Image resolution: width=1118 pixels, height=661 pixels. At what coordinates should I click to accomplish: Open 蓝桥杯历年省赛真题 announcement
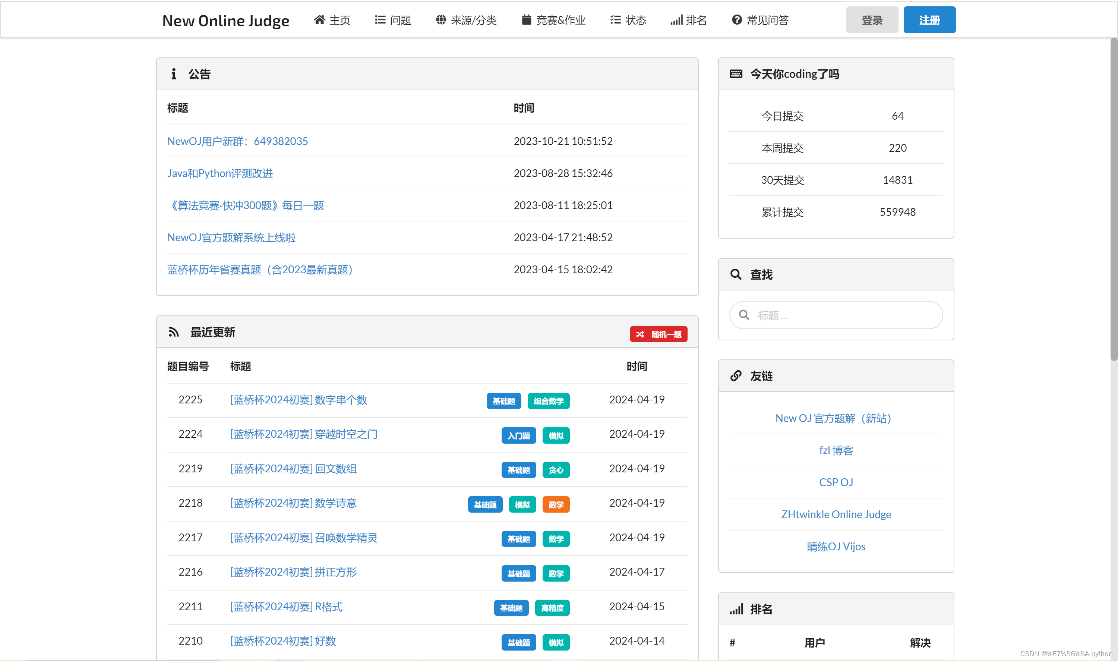[x=261, y=270]
